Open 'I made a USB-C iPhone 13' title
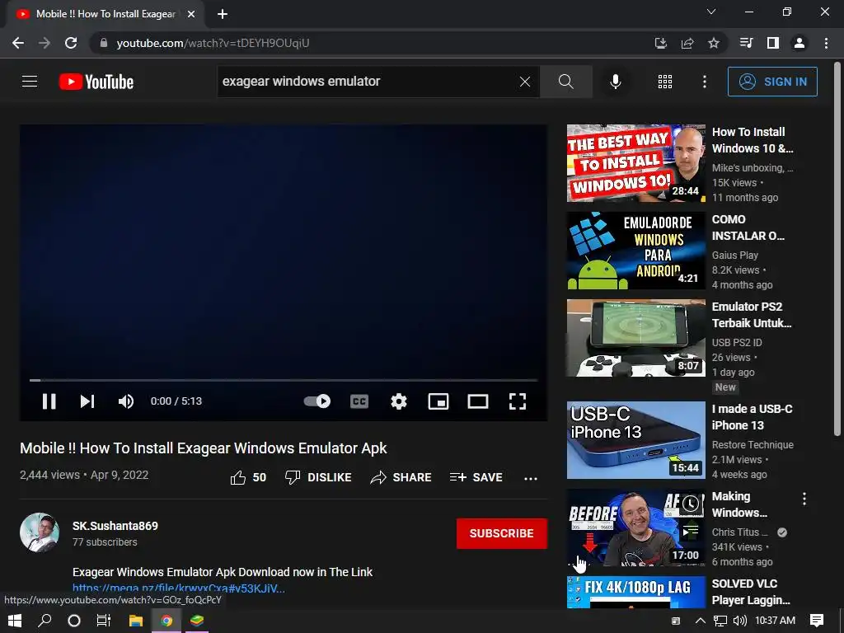Image resolution: width=844 pixels, height=633 pixels. pyautogui.click(x=752, y=417)
